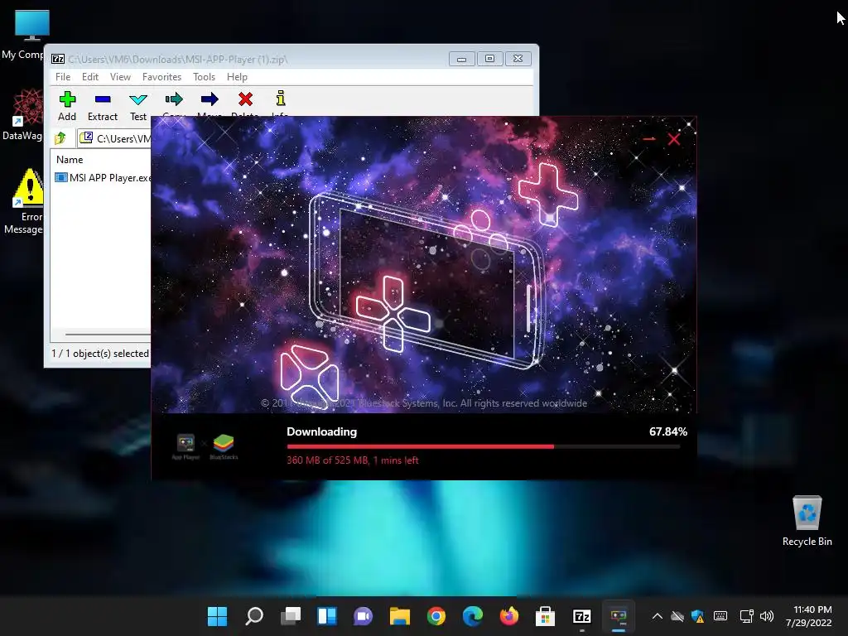Open the DataWag desktop shortcut
Image resolution: width=848 pixels, height=636 pixels.
[24, 114]
